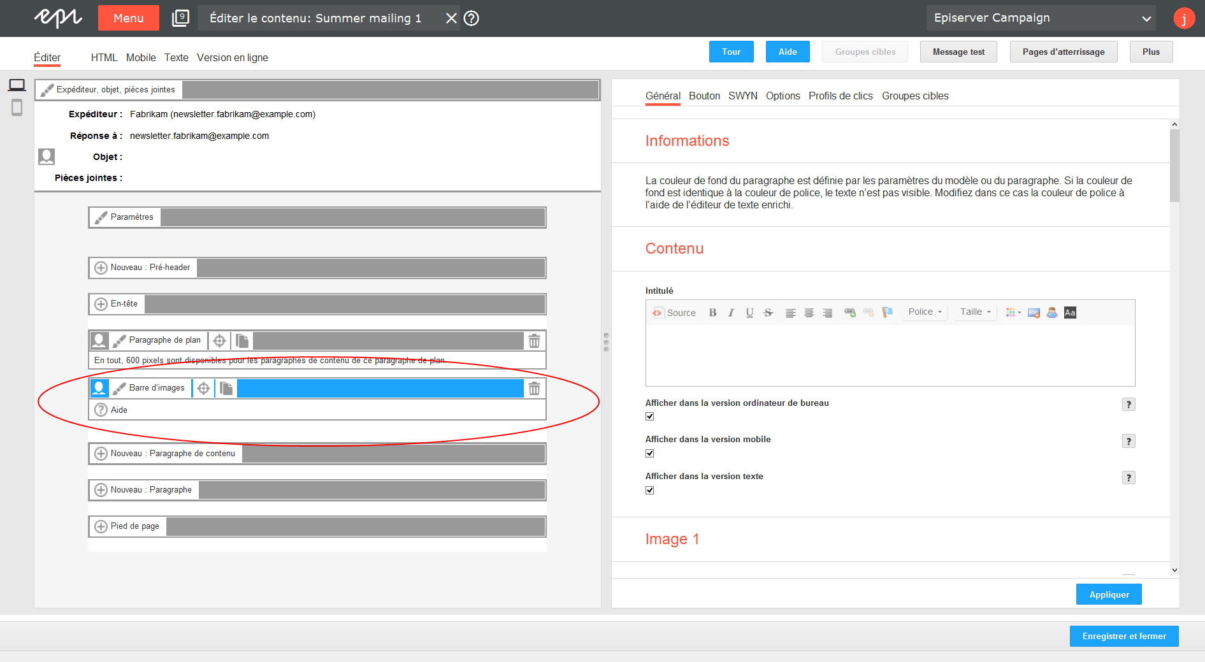The height and width of the screenshot is (662, 1205).
Task: Click the user avatar j icon
Action: tap(1184, 18)
